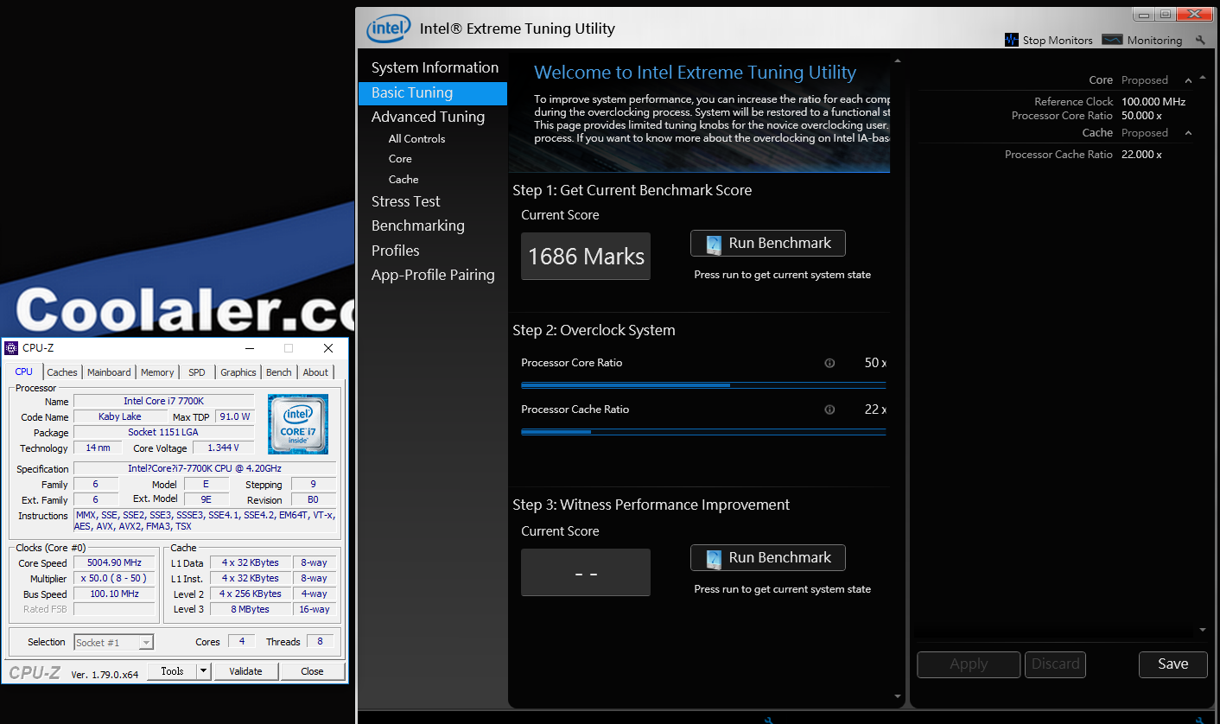Image resolution: width=1220 pixels, height=724 pixels.
Task: Open the Profiles page
Action: coord(395,251)
